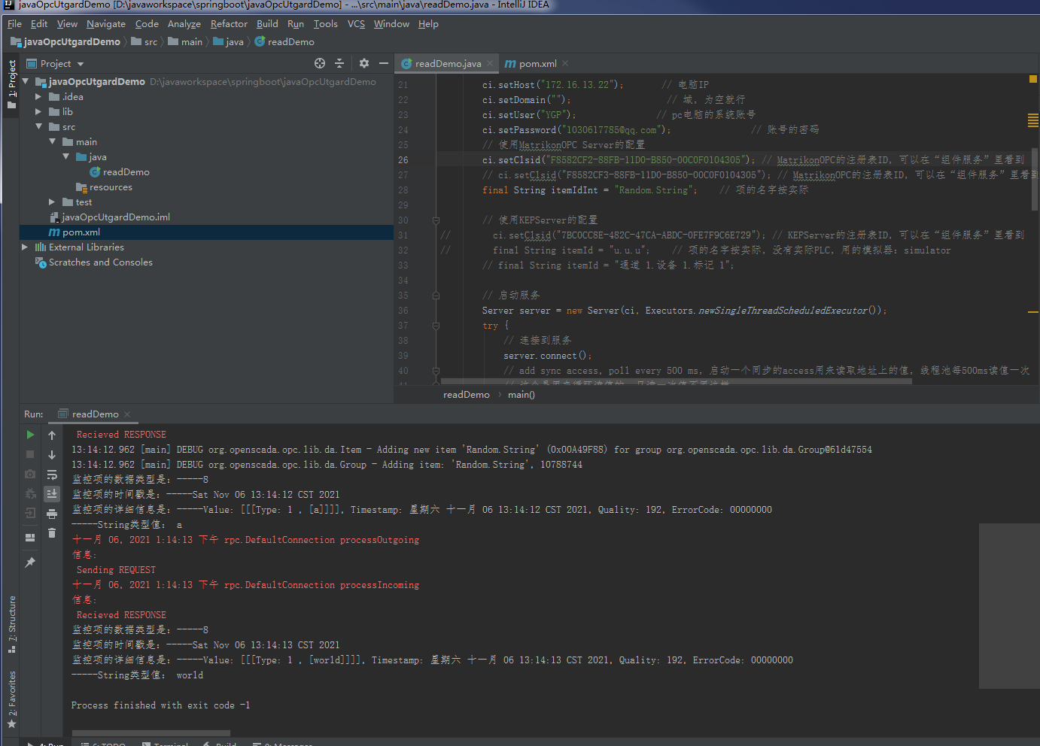Image resolution: width=1040 pixels, height=746 pixels.
Task: Rerun the readDemo application
Action: click(x=29, y=435)
